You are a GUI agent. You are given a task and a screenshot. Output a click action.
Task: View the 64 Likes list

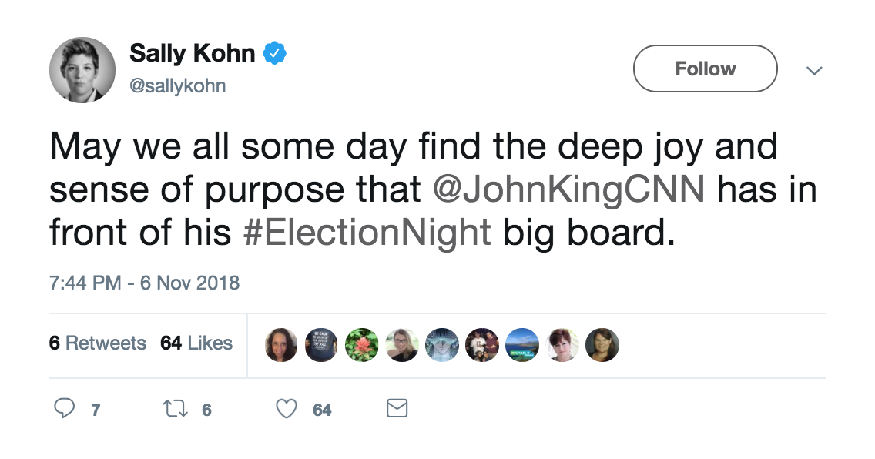[196, 343]
